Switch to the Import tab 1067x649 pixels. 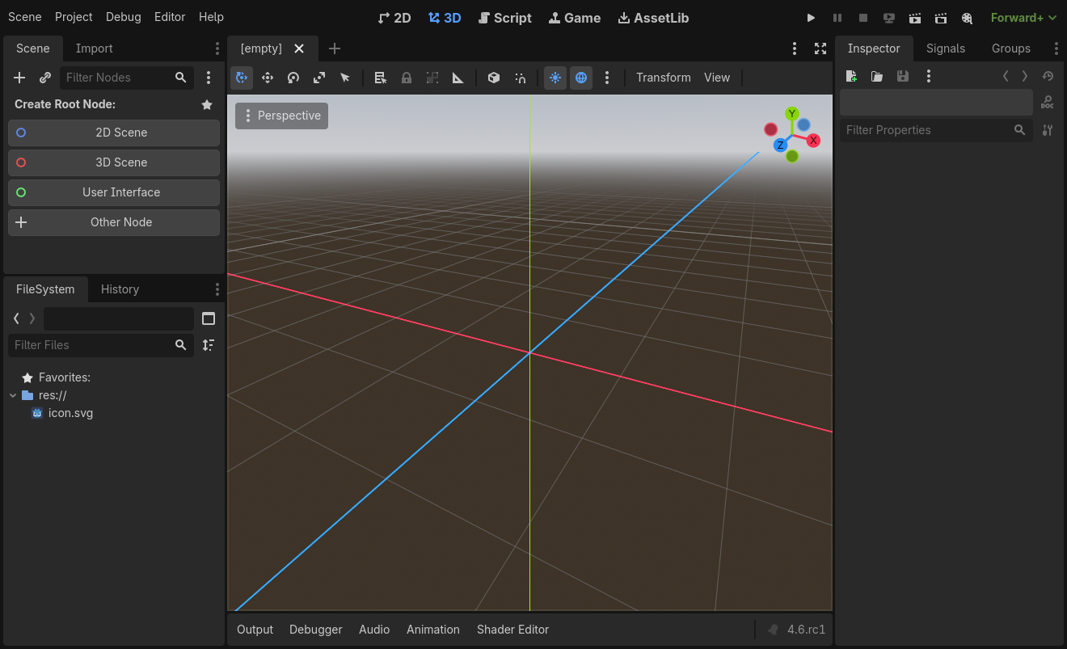(94, 48)
